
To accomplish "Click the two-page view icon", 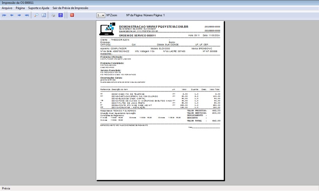I will pyautogui.click(x=44, y=15).
